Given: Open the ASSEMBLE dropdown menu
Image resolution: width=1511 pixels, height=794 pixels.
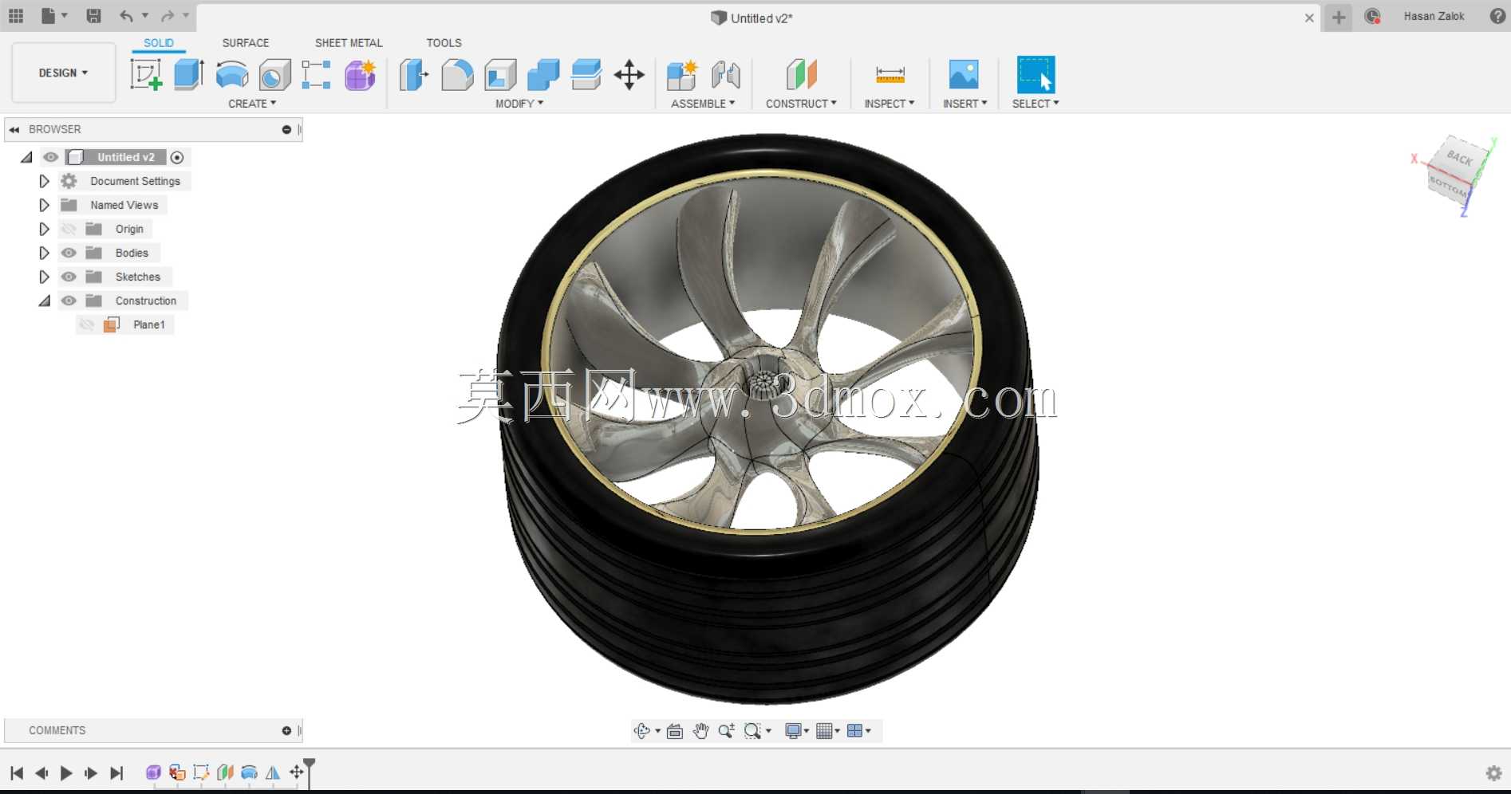Looking at the screenshot, I should tap(703, 104).
